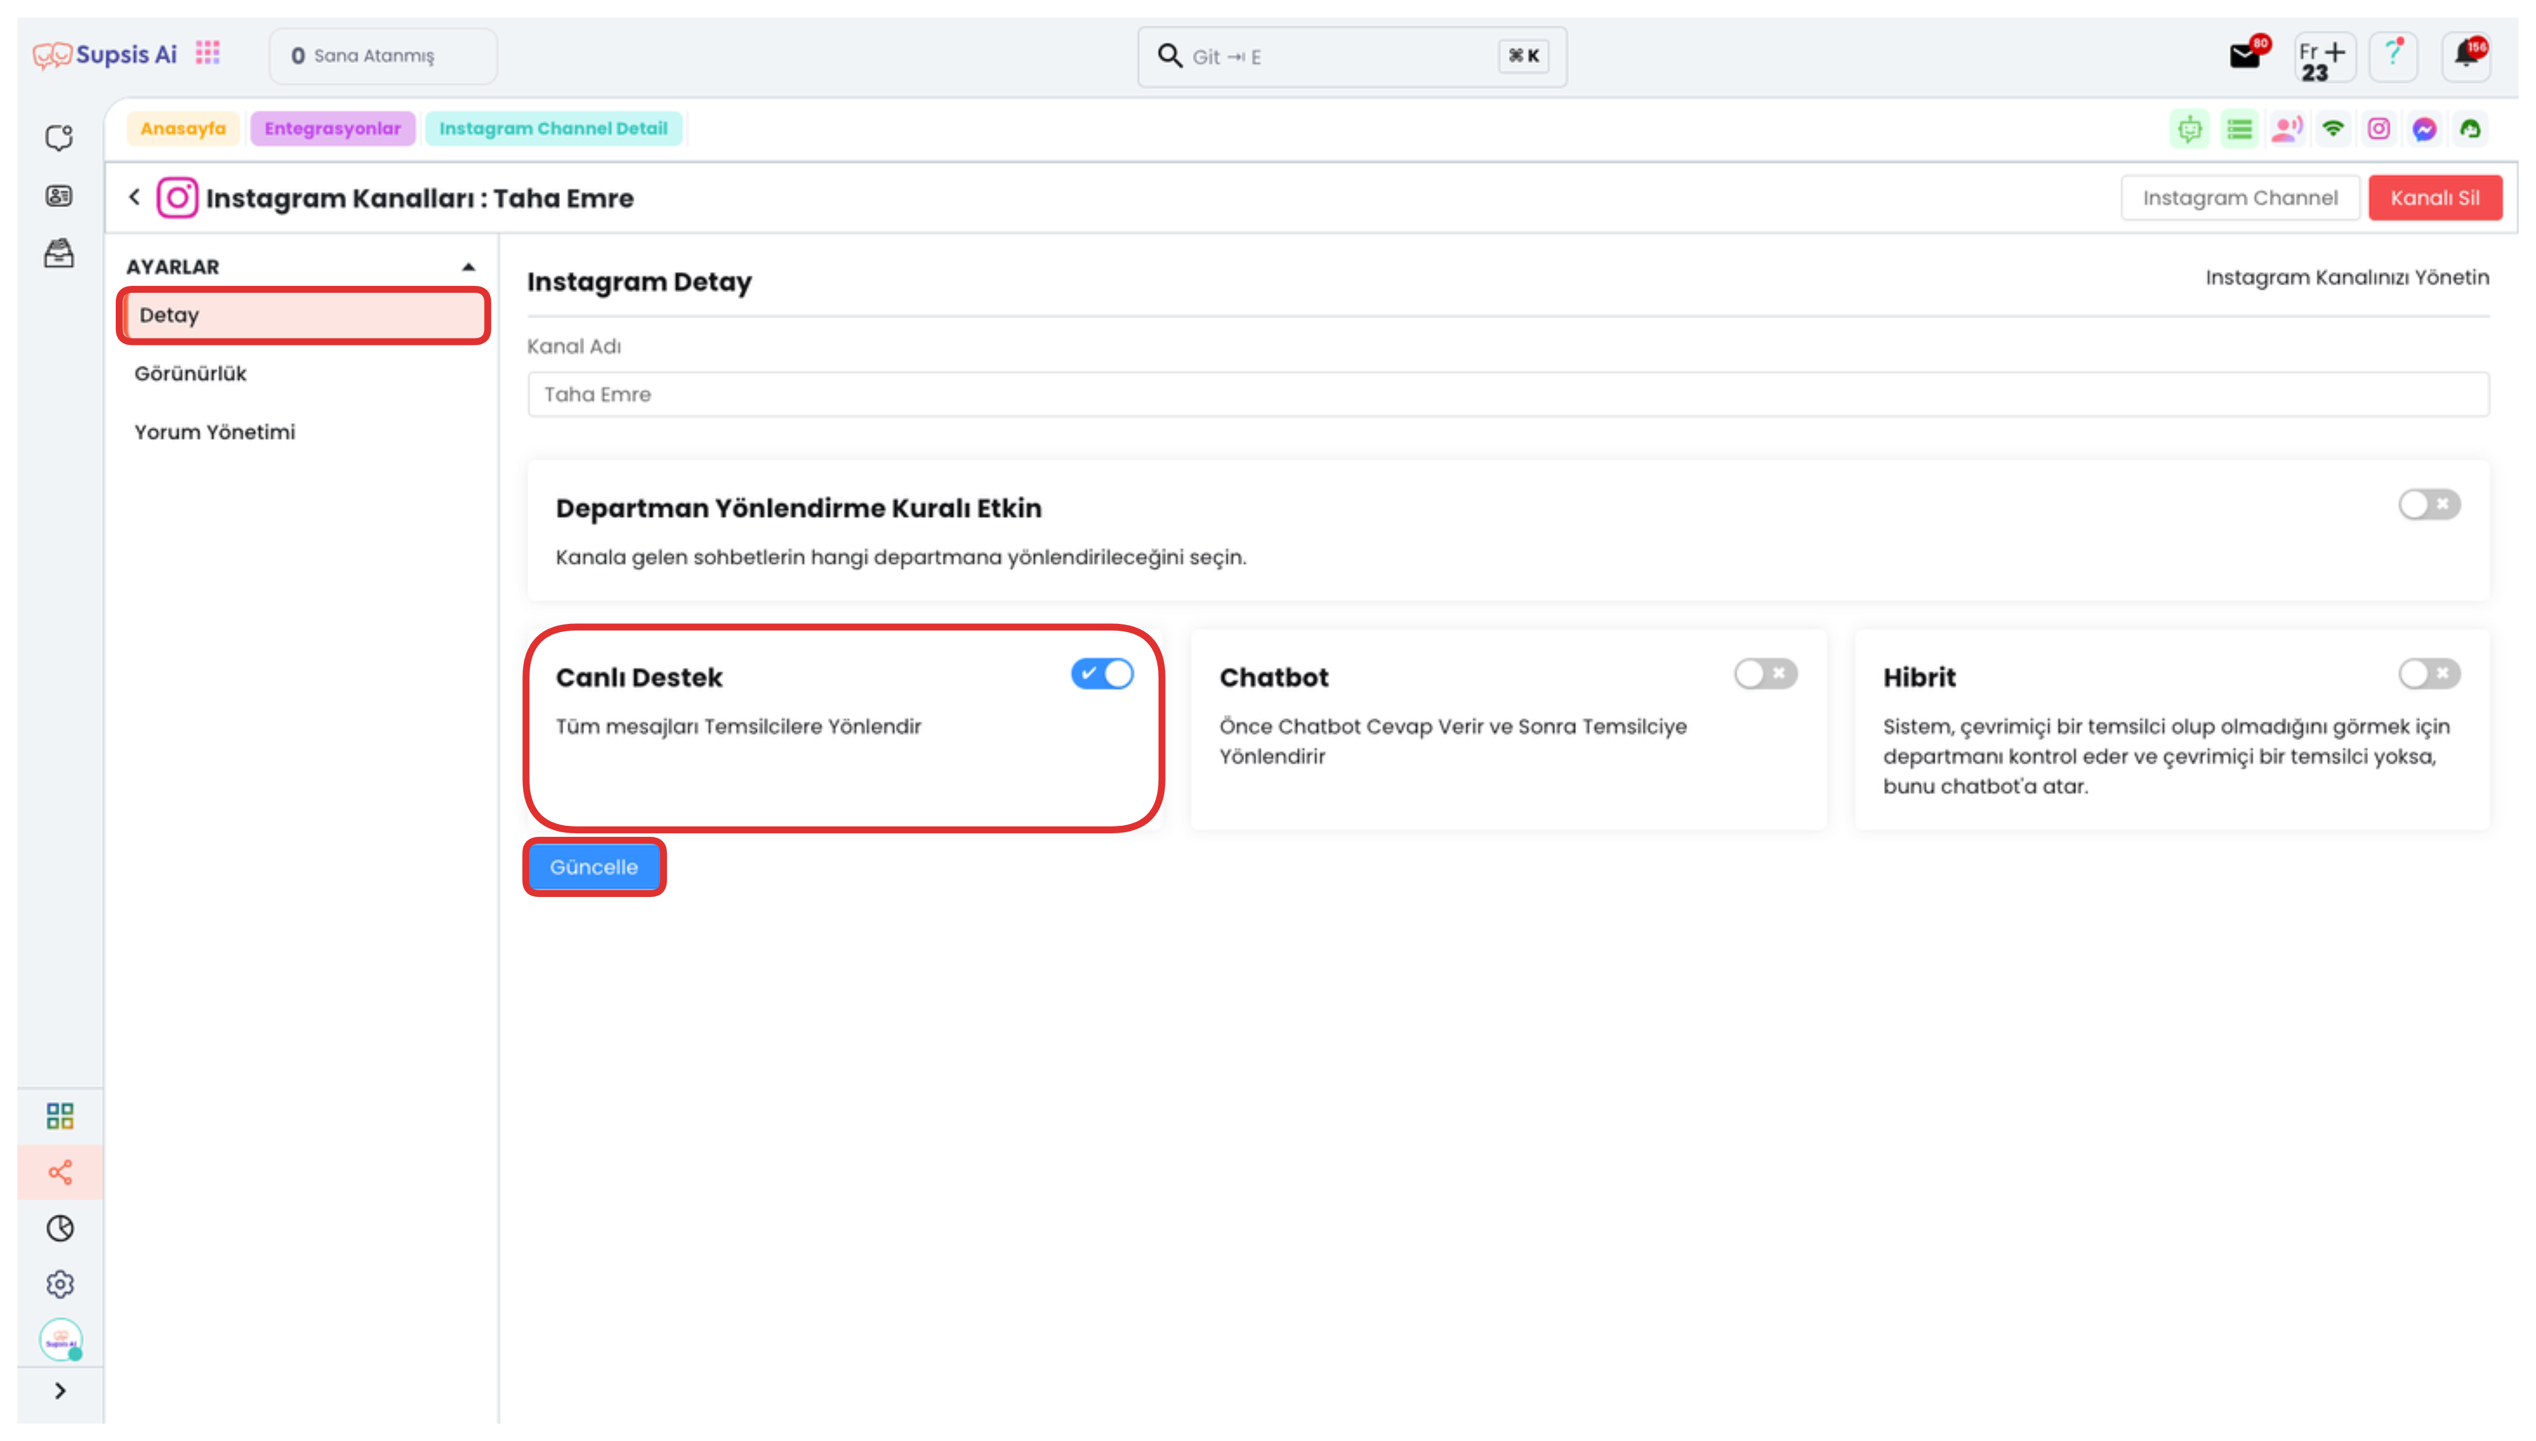
Task: Go back using the left chevron
Action: (135, 197)
